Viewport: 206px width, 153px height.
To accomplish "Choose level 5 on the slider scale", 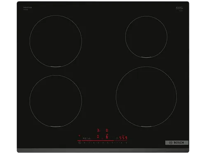I will pos(108,143).
